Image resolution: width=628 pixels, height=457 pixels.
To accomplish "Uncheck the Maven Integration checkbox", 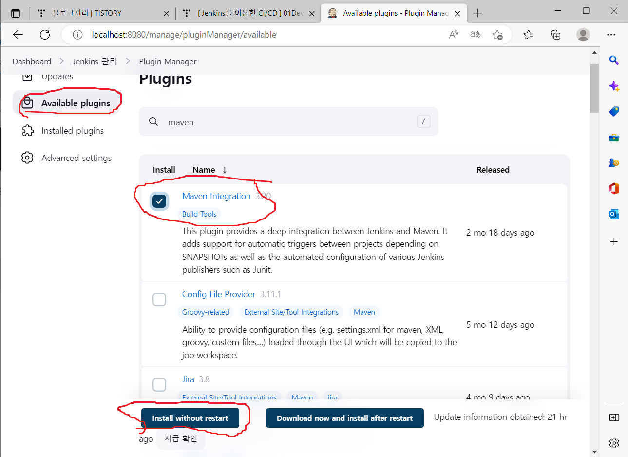I will tap(159, 201).
